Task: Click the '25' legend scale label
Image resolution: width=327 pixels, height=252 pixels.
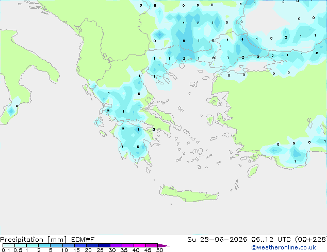Action: [100, 250]
